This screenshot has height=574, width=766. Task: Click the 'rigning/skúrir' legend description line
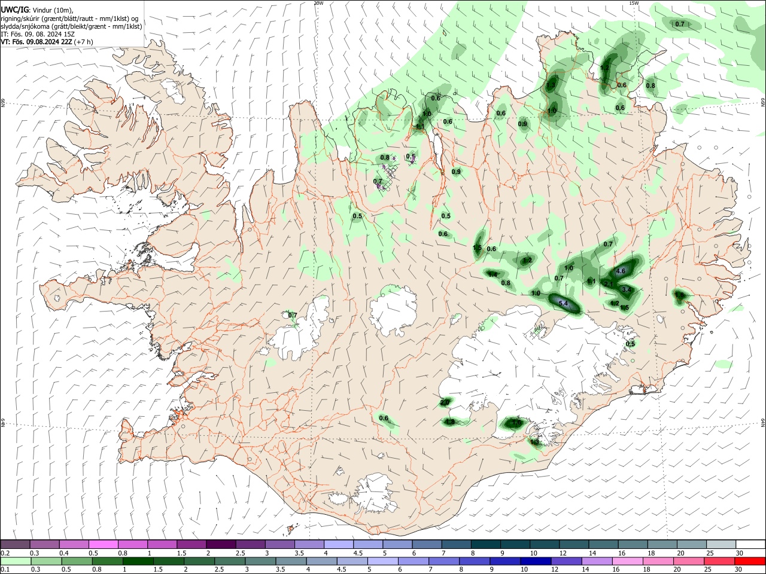click(69, 18)
